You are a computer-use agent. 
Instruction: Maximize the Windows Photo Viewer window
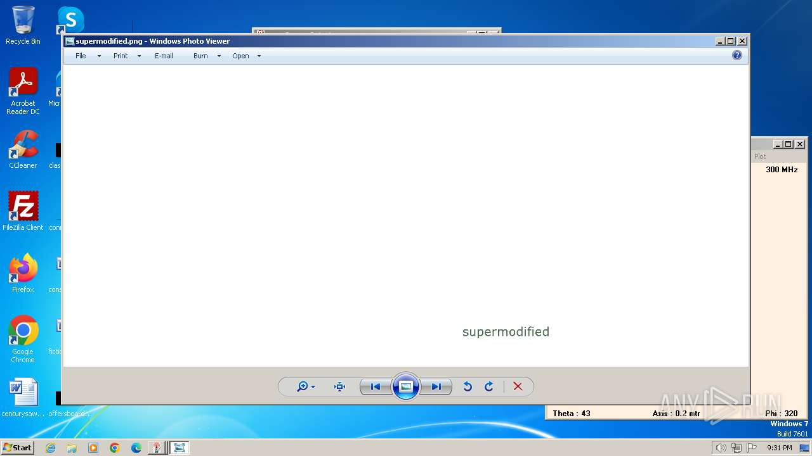(731, 41)
